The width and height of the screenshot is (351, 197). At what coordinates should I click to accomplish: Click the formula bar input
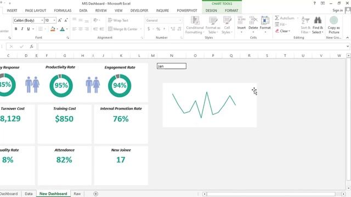coord(191,47)
